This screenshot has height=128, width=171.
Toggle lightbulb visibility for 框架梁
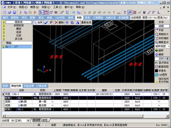tap(4, 22)
